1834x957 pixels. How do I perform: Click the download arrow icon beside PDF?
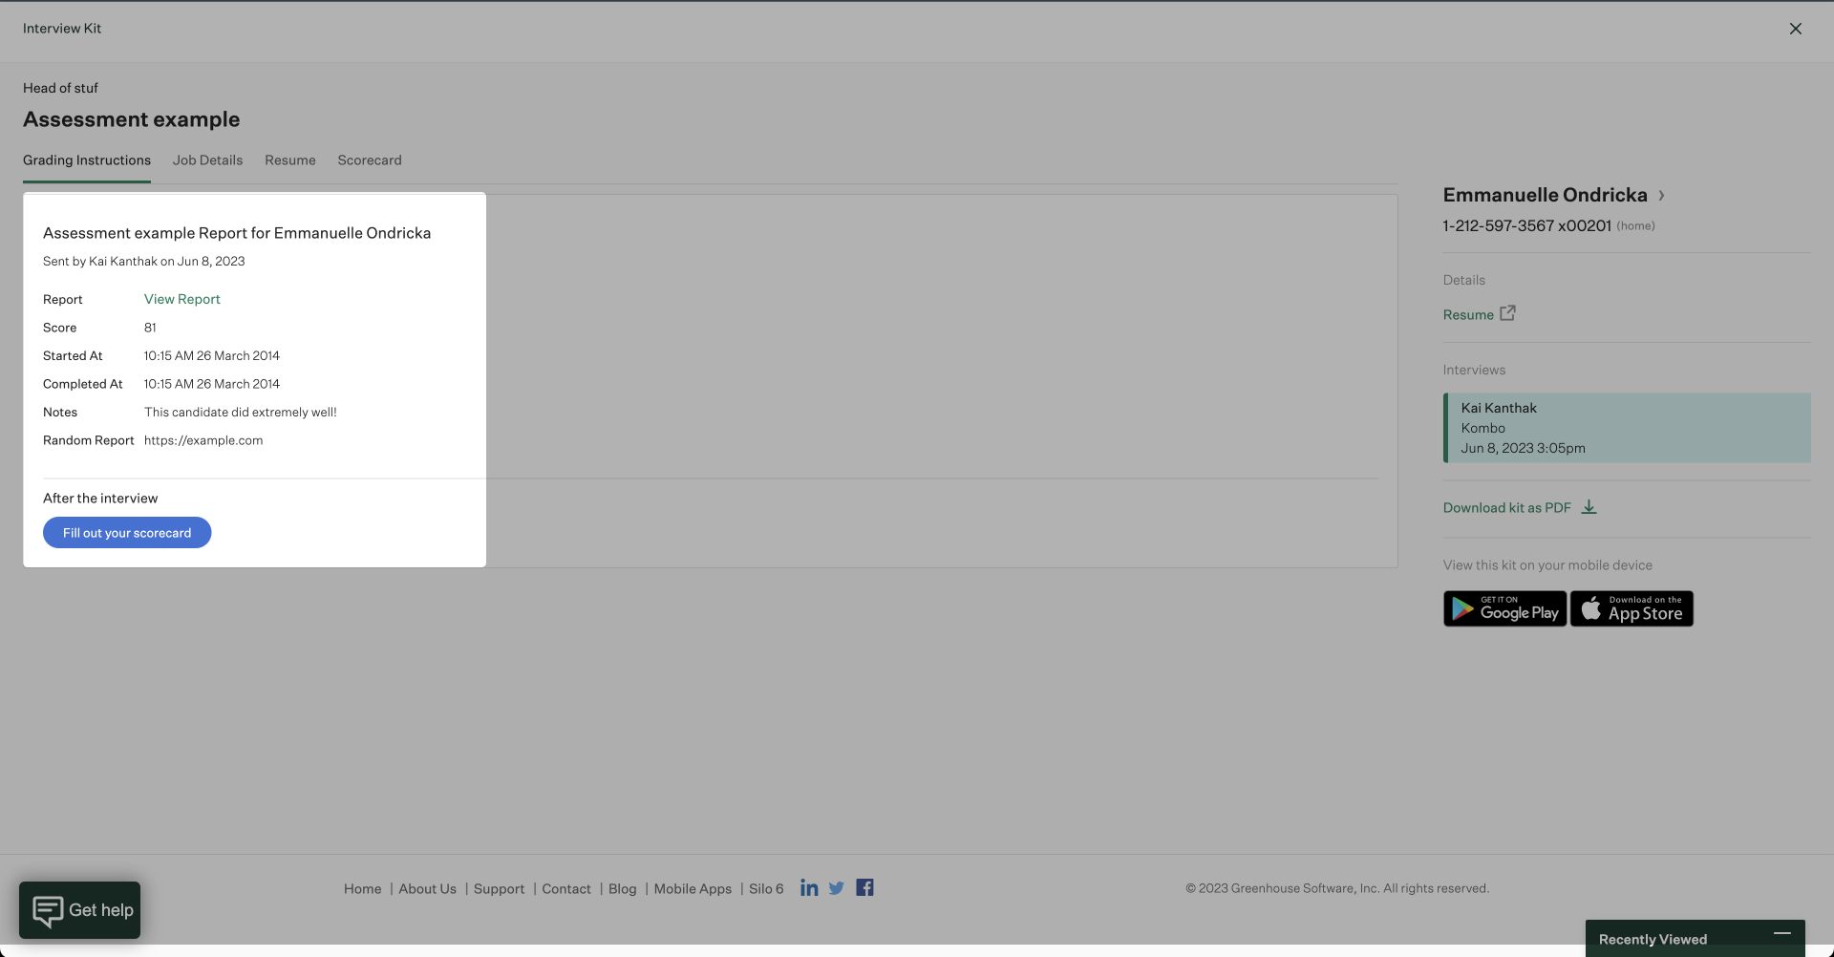click(x=1589, y=507)
